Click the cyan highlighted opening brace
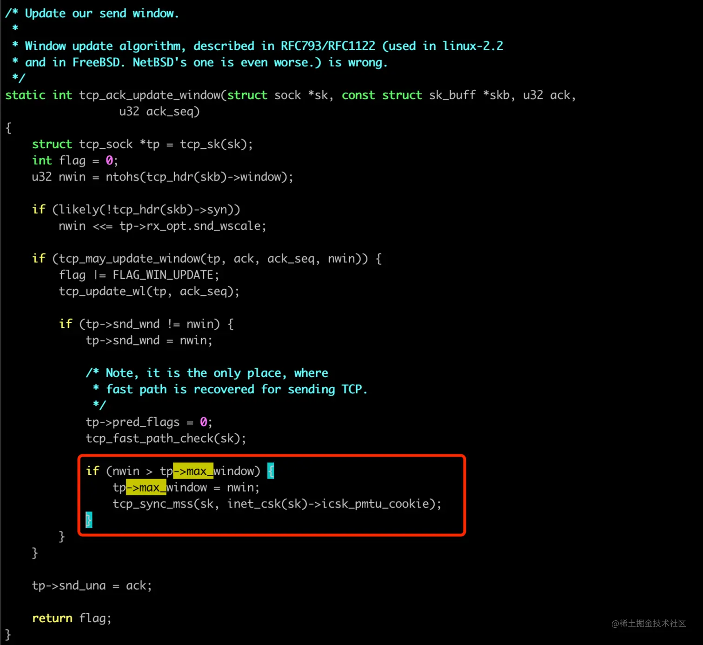The width and height of the screenshot is (703, 645). click(x=271, y=471)
